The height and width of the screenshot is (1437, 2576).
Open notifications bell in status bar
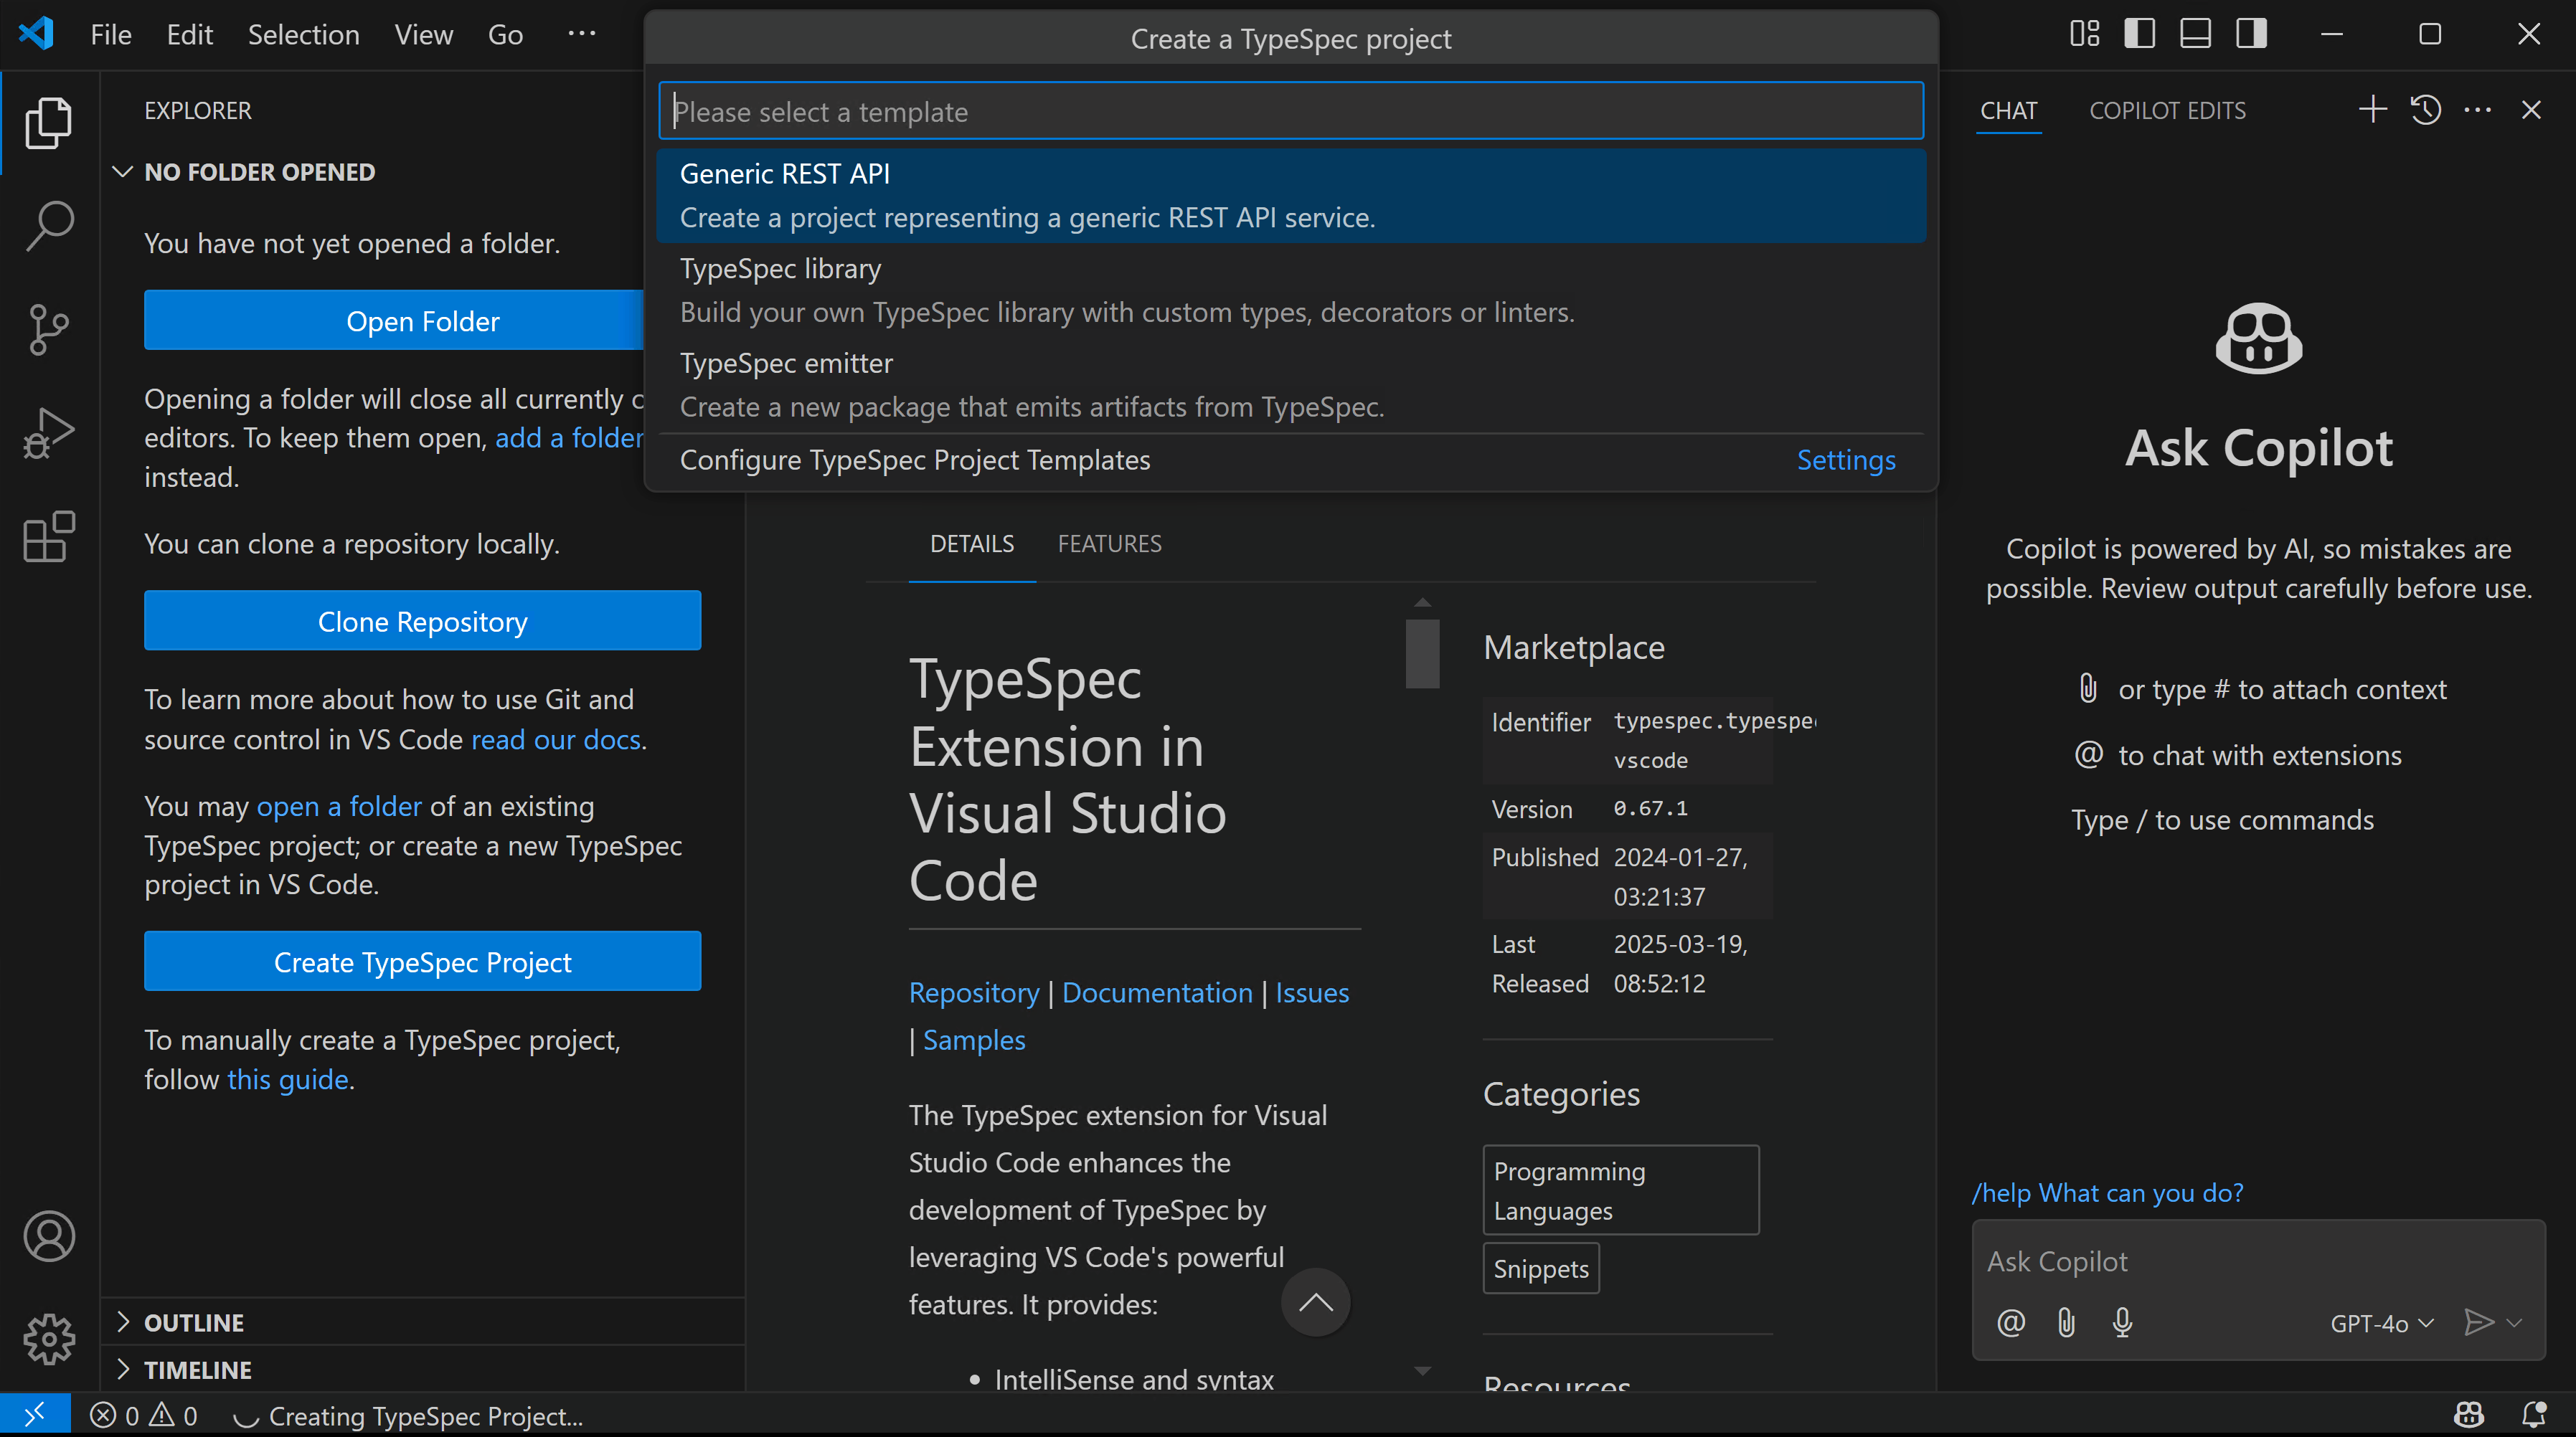(x=2533, y=1415)
